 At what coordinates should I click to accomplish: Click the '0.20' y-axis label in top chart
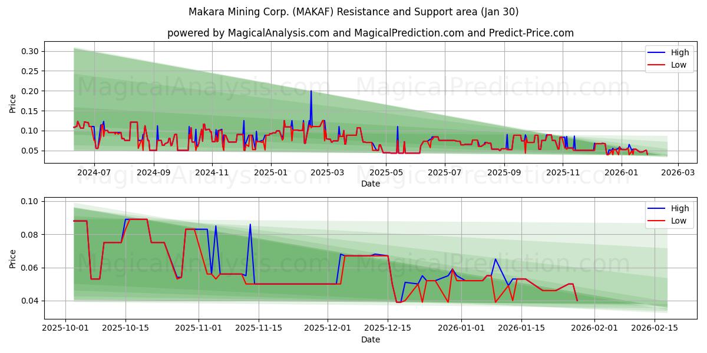31,91
